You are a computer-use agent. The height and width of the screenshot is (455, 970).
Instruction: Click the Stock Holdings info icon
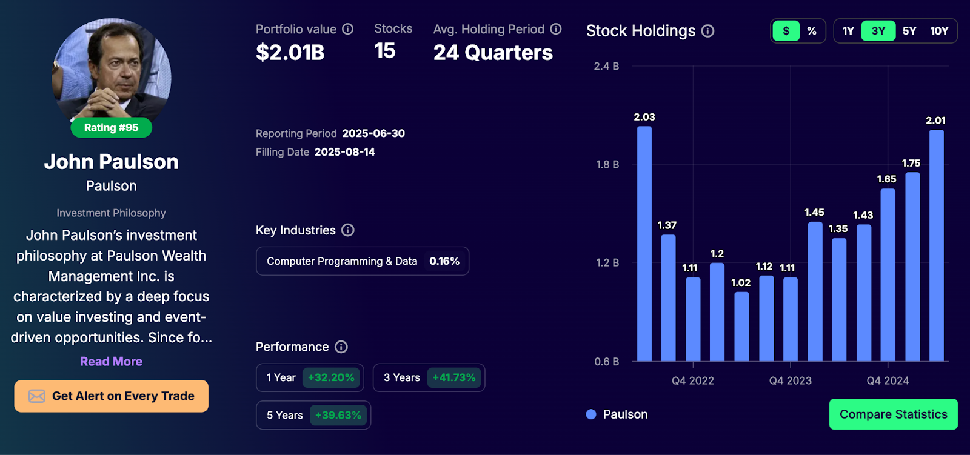(707, 31)
